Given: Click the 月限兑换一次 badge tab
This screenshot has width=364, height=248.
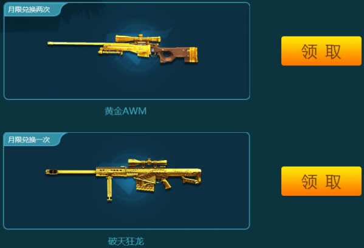Looking at the screenshot, I should [x=30, y=139].
